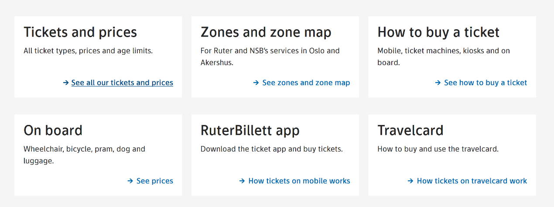Viewport: 554px width, 207px height.
Task: Select the 'Tickets and prices' card heading
Action: coord(80,32)
